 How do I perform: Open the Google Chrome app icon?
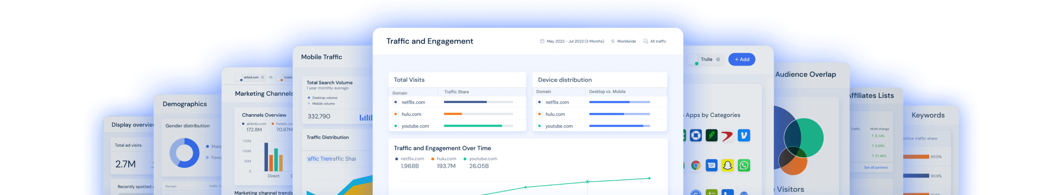(696, 165)
